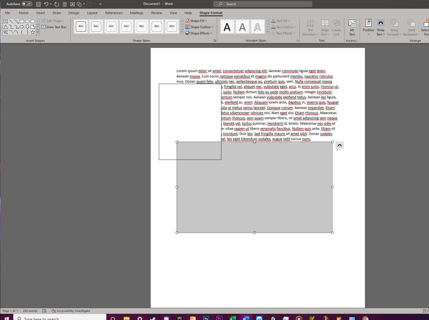Image resolution: width=429 pixels, height=320 pixels.
Task: Open the Shape Outline dropdown
Action: pos(199,27)
